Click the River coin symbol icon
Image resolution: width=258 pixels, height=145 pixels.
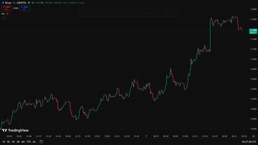[3, 3]
